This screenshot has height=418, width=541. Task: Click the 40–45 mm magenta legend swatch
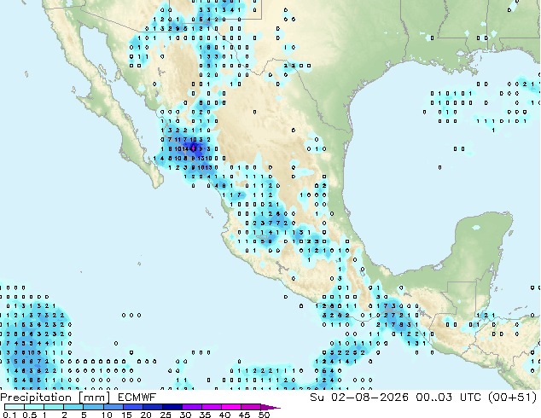[231, 407]
